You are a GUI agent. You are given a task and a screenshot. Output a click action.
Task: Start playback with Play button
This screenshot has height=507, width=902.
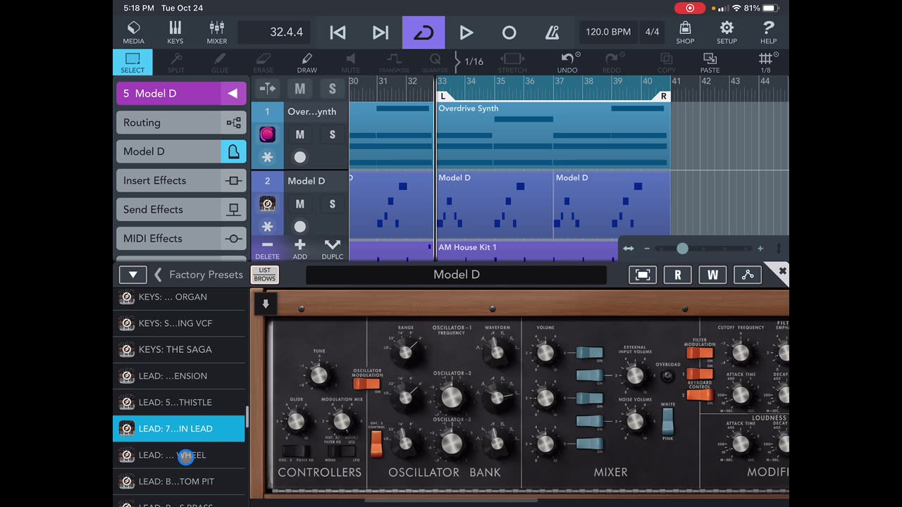tap(466, 32)
